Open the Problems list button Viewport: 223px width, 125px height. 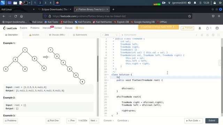[10, 120]
